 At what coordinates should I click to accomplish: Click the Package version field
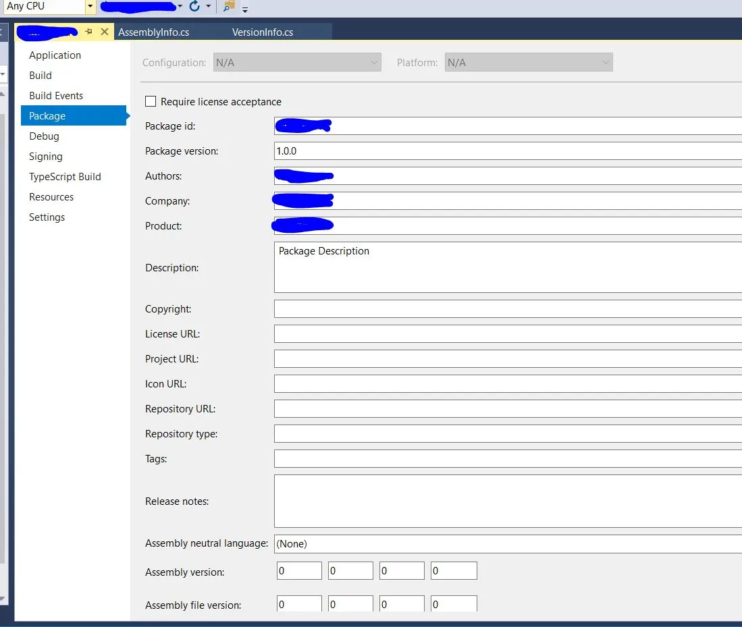pyautogui.click(x=508, y=151)
